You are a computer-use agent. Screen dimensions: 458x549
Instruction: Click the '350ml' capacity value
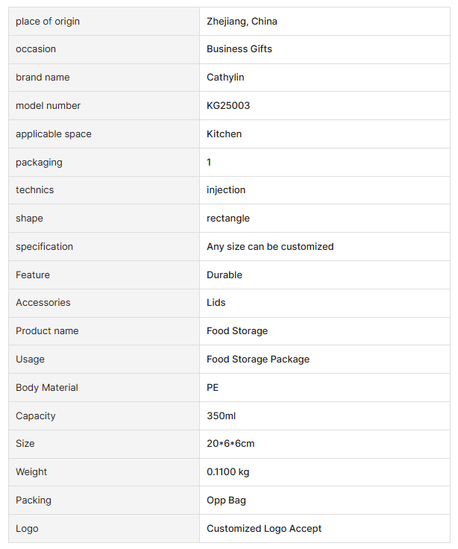tap(221, 416)
